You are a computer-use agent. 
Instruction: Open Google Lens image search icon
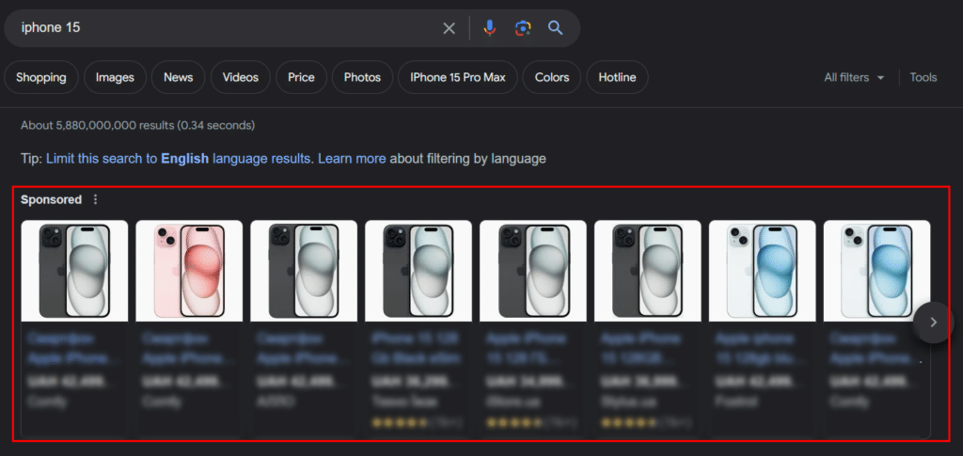[x=523, y=28]
